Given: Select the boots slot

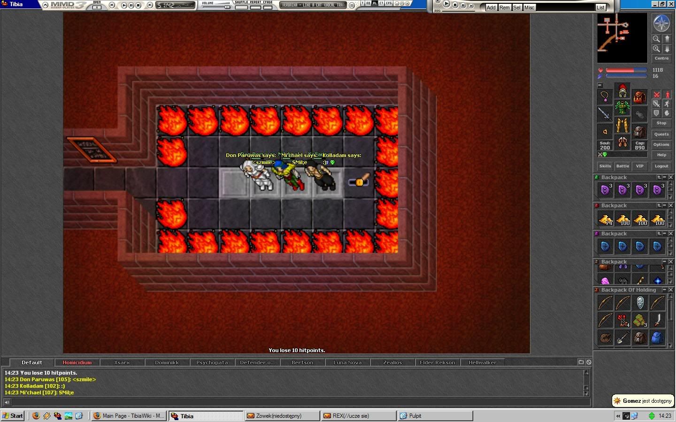Looking at the screenshot, I should pyautogui.click(x=622, y=142).
